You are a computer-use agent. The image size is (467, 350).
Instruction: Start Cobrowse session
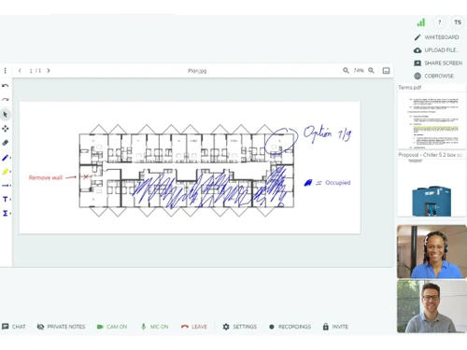[433, 76]
